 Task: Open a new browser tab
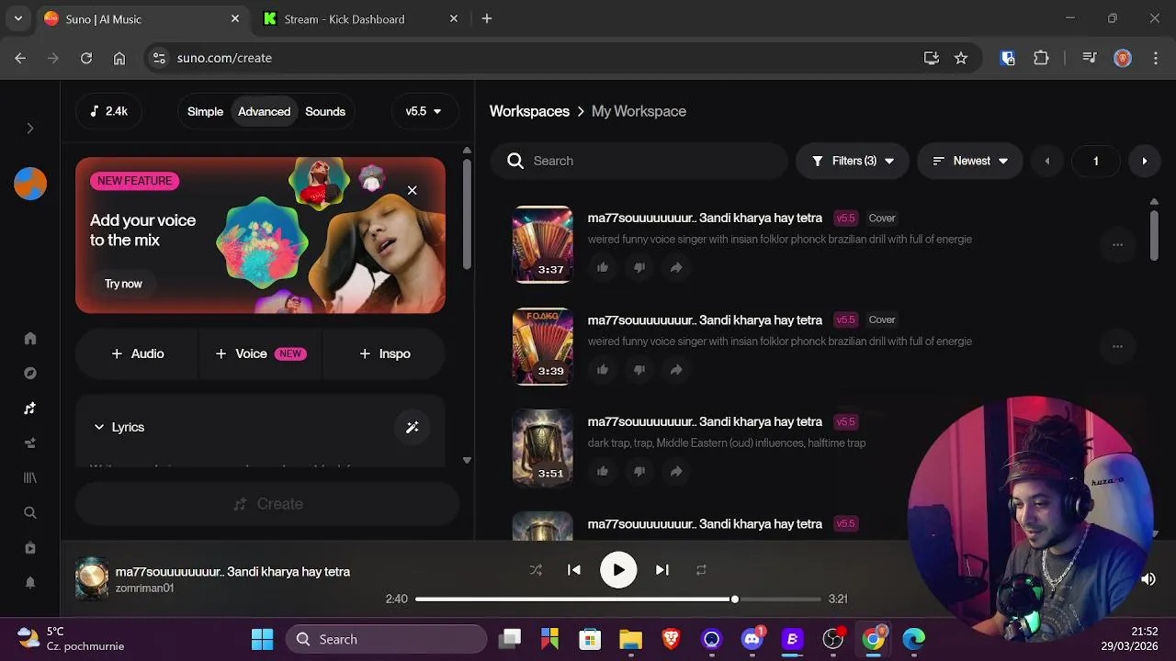(x=487, y=18)
